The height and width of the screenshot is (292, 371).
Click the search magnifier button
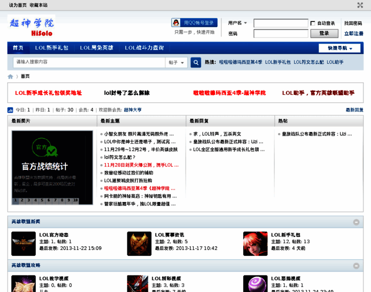[x=195, y=62]
